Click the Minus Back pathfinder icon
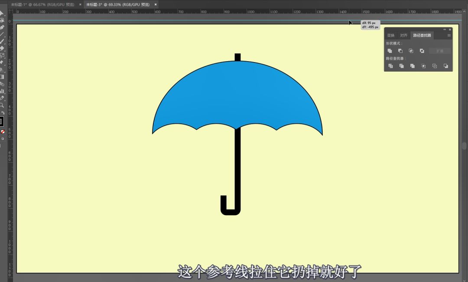Image resolution: width=468 pixels, height=282 pixels. 445,66
